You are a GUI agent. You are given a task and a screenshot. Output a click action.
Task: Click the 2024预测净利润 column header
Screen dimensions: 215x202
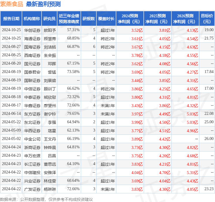coord(130,19)
